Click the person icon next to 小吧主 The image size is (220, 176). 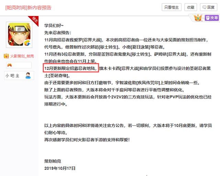(28, 75)
